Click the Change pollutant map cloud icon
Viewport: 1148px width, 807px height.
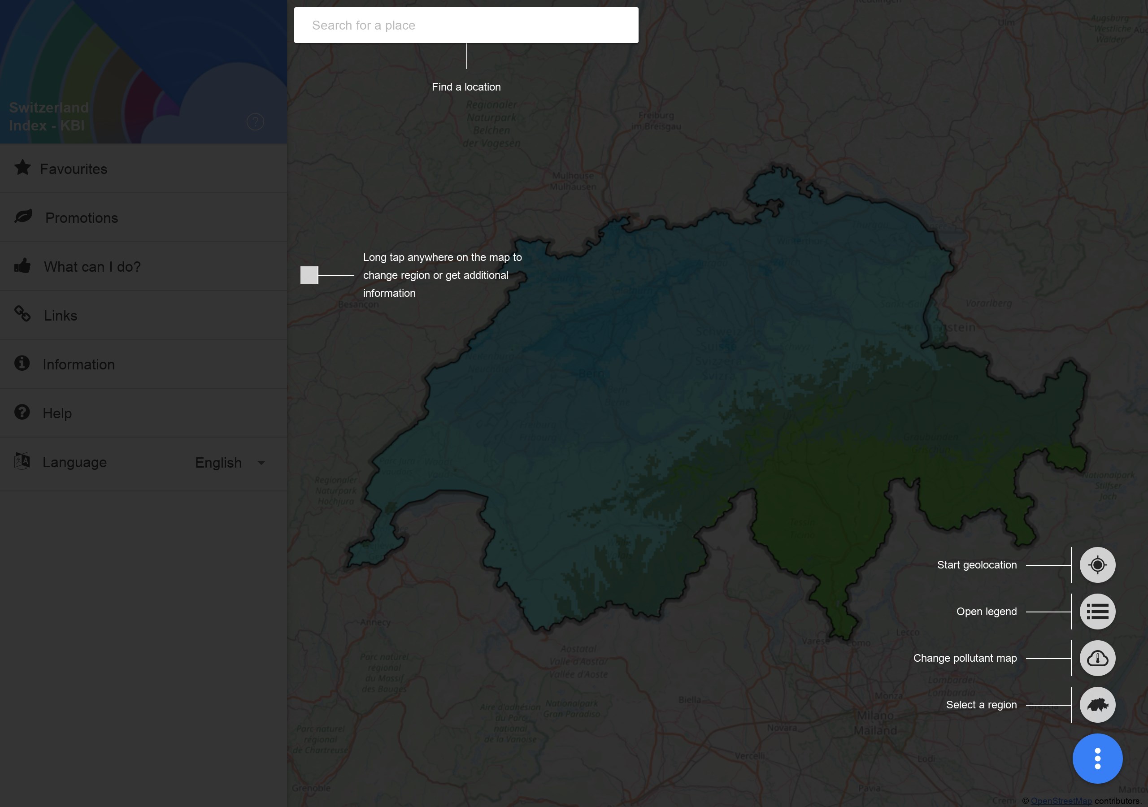point(1097,658)
